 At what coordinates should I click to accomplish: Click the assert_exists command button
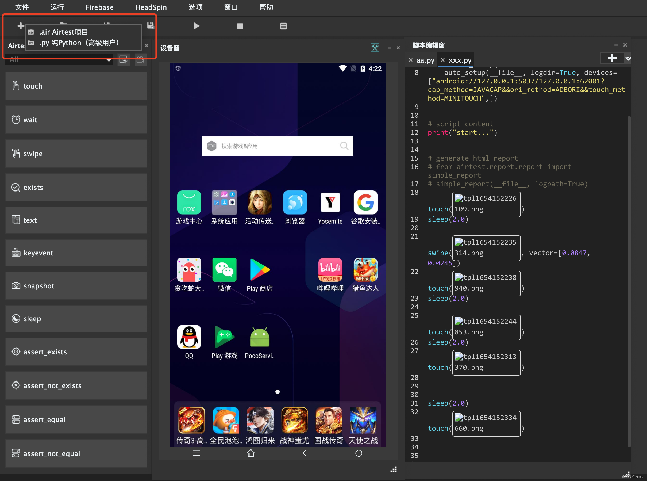76,352
